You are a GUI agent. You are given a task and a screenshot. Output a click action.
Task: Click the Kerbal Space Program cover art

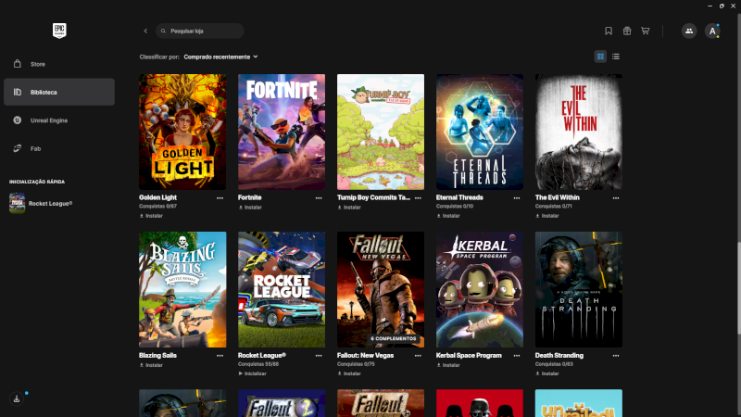pyautogui.click(x=480, y=289)
